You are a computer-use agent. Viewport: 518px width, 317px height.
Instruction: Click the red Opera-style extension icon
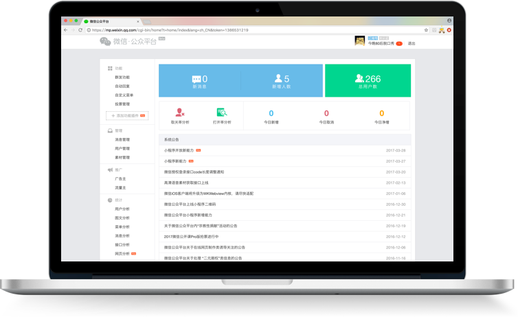coord(449,30)
